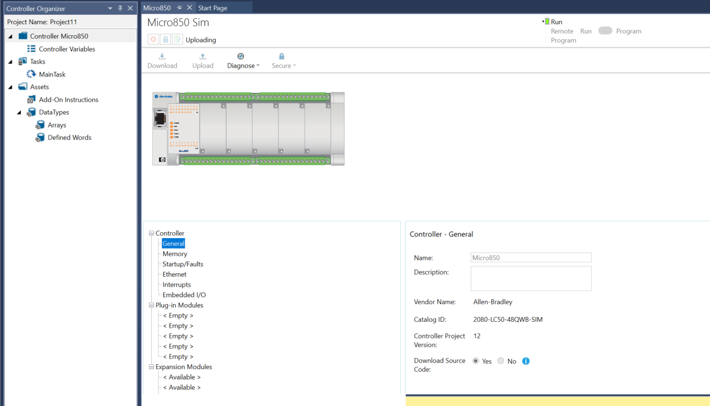This screenshot has width=710, height=406.
Task: Select the second Available expansion module
Action: click(182, 387)
